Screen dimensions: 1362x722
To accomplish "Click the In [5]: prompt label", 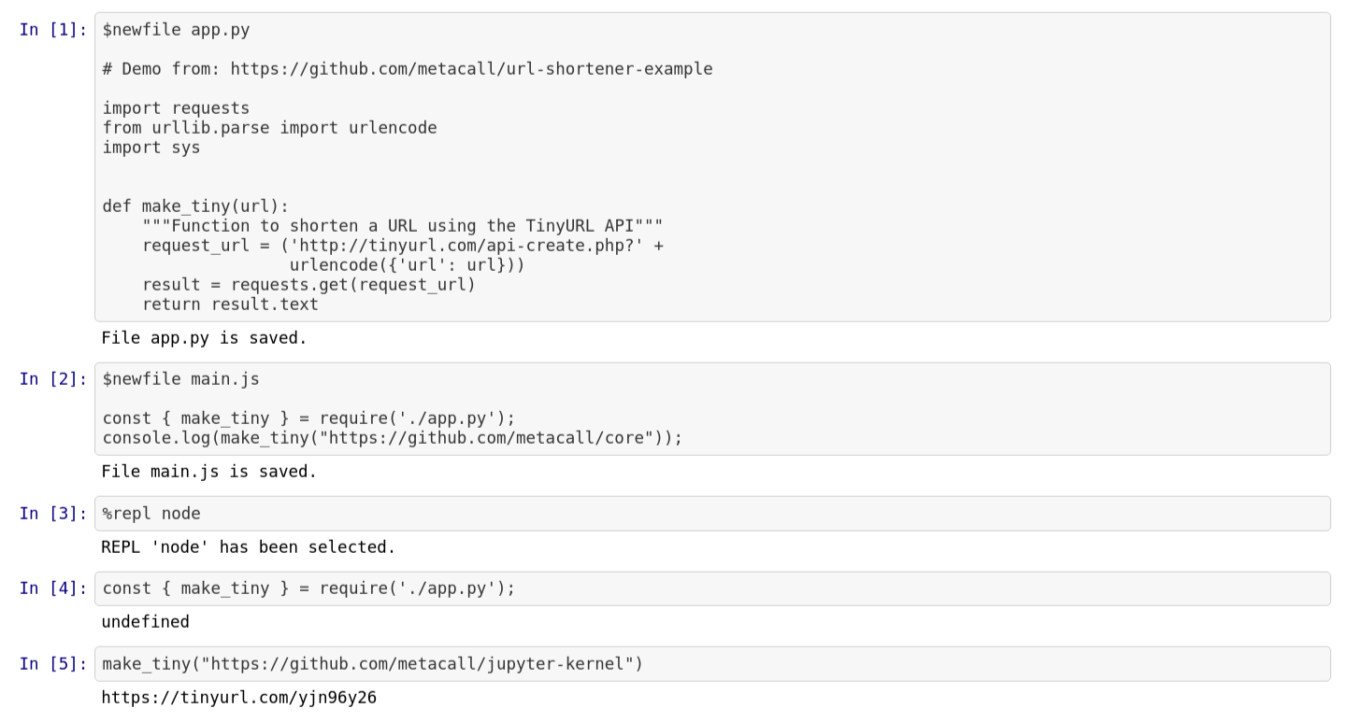I will (53, 664).
